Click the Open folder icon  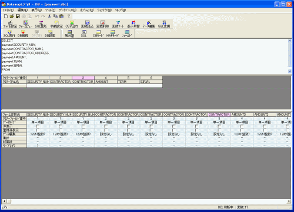(x=12, y=16)
